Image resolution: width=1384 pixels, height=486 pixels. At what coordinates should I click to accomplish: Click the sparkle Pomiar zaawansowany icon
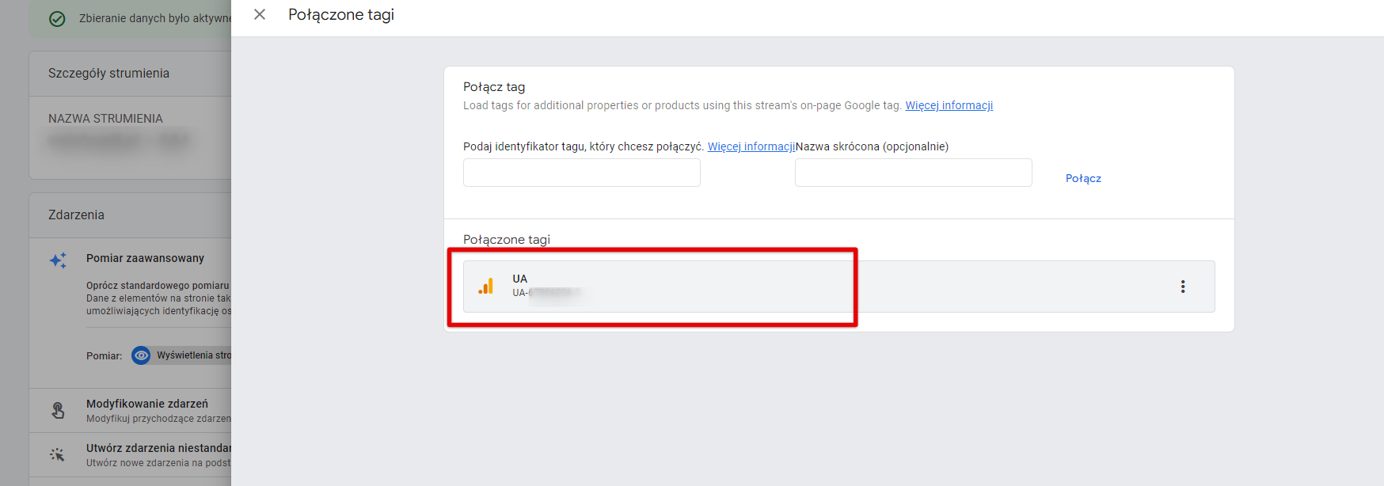[58, 260]
